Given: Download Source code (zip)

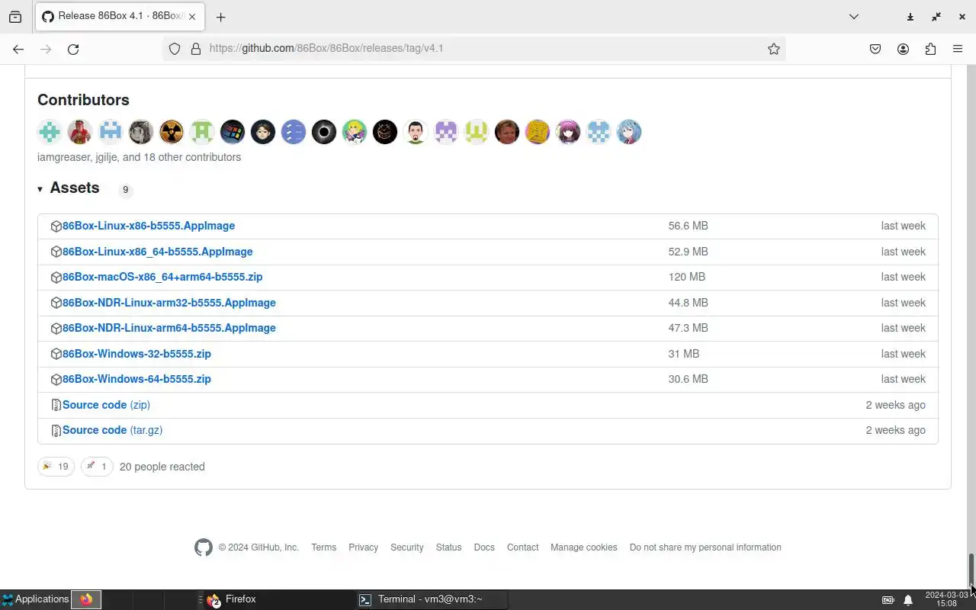Looking at the screenshot, I should coord(106,405).
